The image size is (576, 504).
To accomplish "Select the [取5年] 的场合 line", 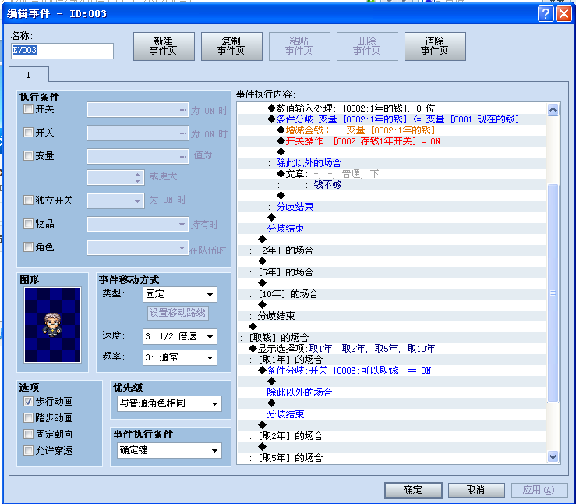I will 391,458.
